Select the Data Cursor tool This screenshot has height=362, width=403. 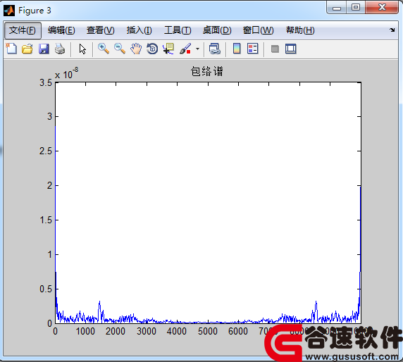tap(168, 49)
